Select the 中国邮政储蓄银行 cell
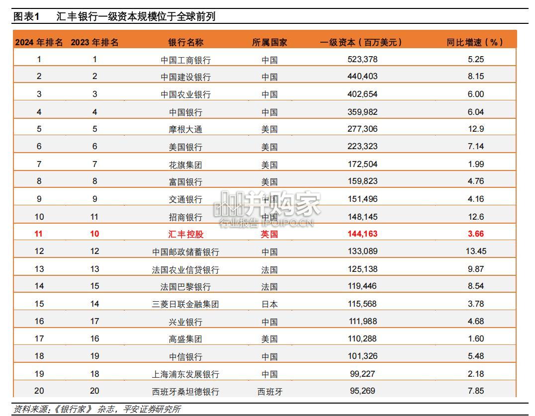Viewport: 535px width, 416px height. pos(185,252)
